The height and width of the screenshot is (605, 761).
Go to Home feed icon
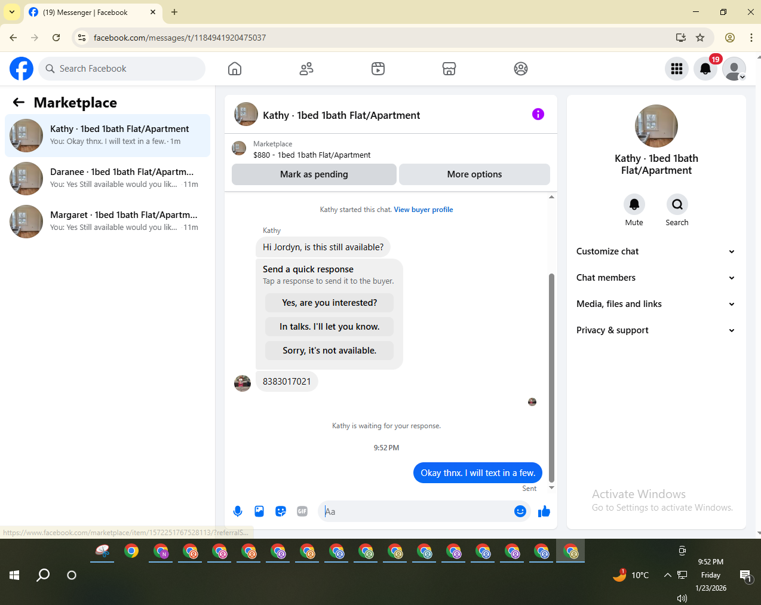pyautogui.click(x=235, y=69)
